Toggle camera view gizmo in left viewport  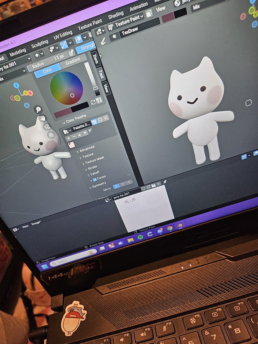[x=47, y=126]
